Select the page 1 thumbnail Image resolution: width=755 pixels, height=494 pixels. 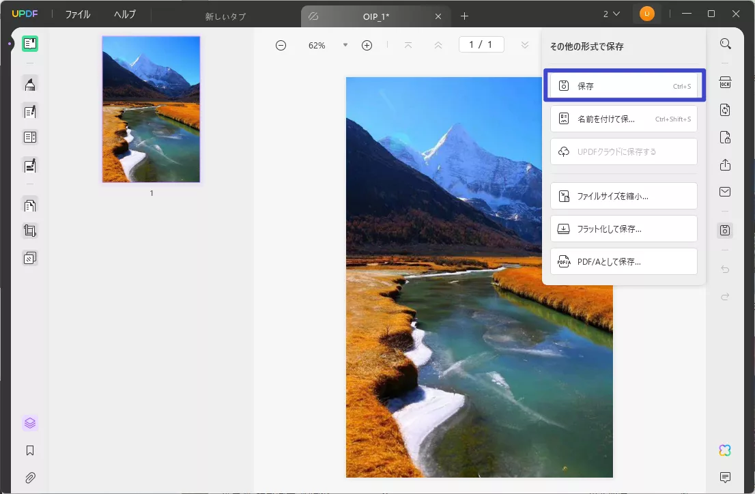151,109
